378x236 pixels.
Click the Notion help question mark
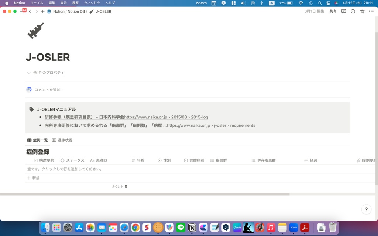[x=366, y=209]
